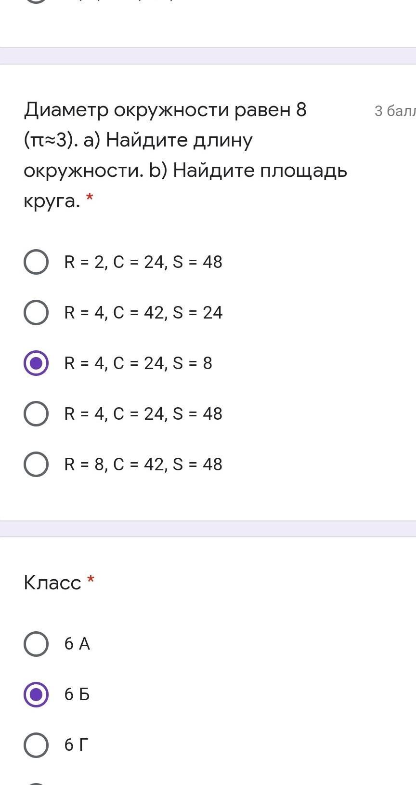Click the selected radio R = 4, C = 24, S = 8
Viewport: 416px width, 785px height.
click(x=36, y=363)
